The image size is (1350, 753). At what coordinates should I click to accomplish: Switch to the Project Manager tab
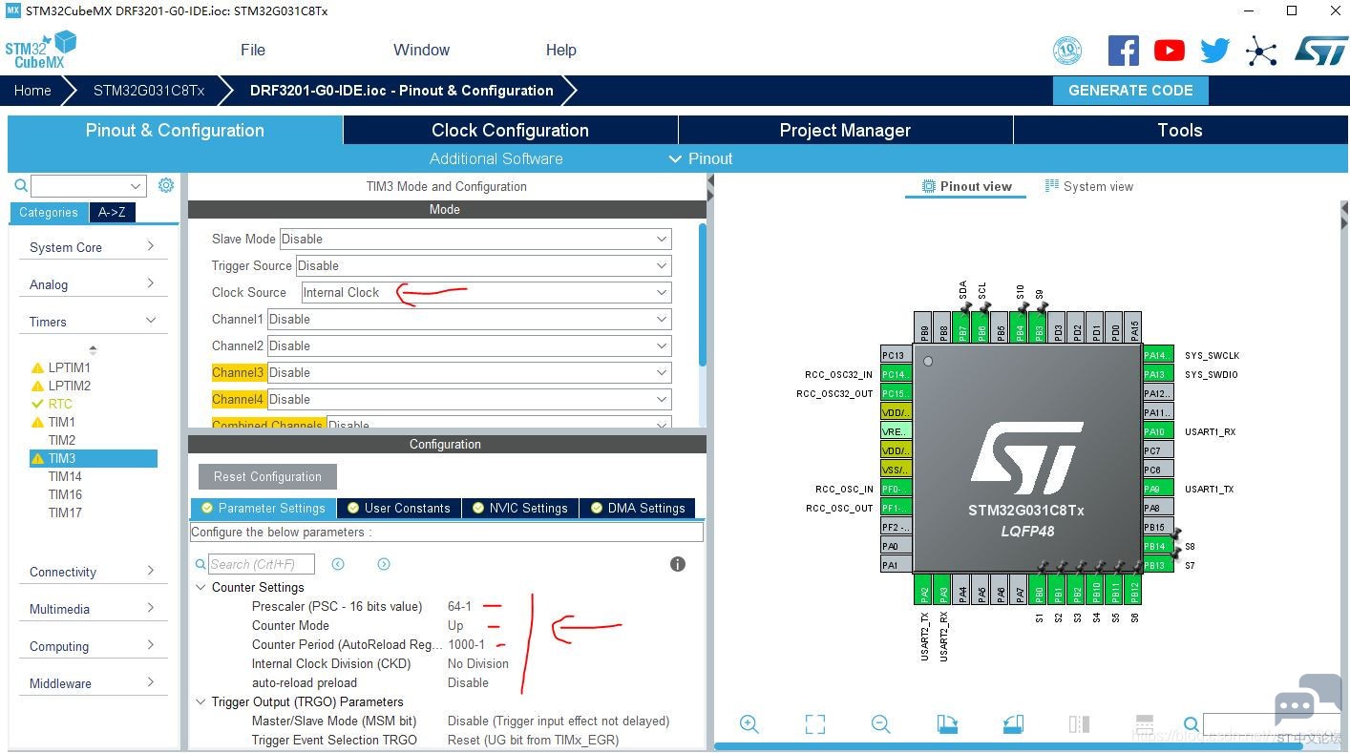click(845, 130)
